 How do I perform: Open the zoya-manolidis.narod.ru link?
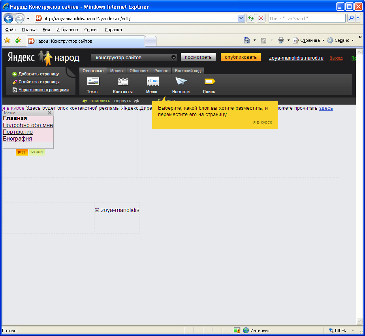pos(296,58)
